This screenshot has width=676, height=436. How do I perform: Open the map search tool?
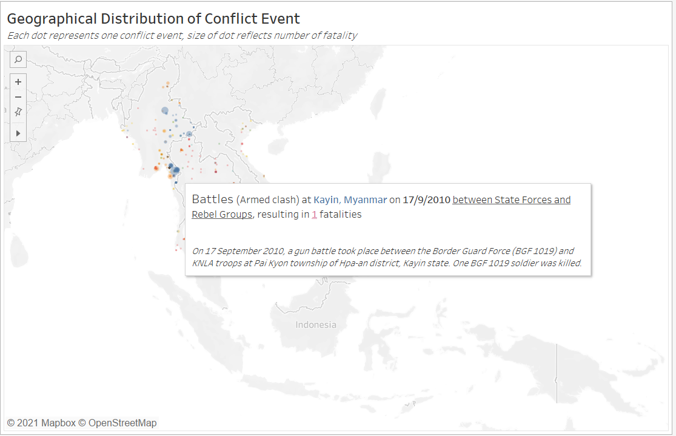18,59
